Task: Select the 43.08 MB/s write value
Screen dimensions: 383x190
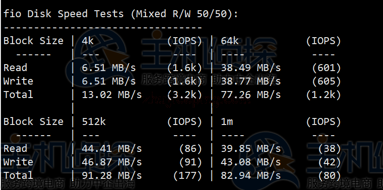Action: (x=251, y=162)
